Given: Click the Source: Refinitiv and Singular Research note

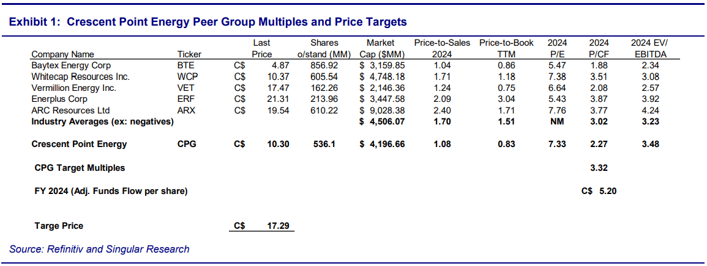Looking at the screenshot, I should (99, 249).
